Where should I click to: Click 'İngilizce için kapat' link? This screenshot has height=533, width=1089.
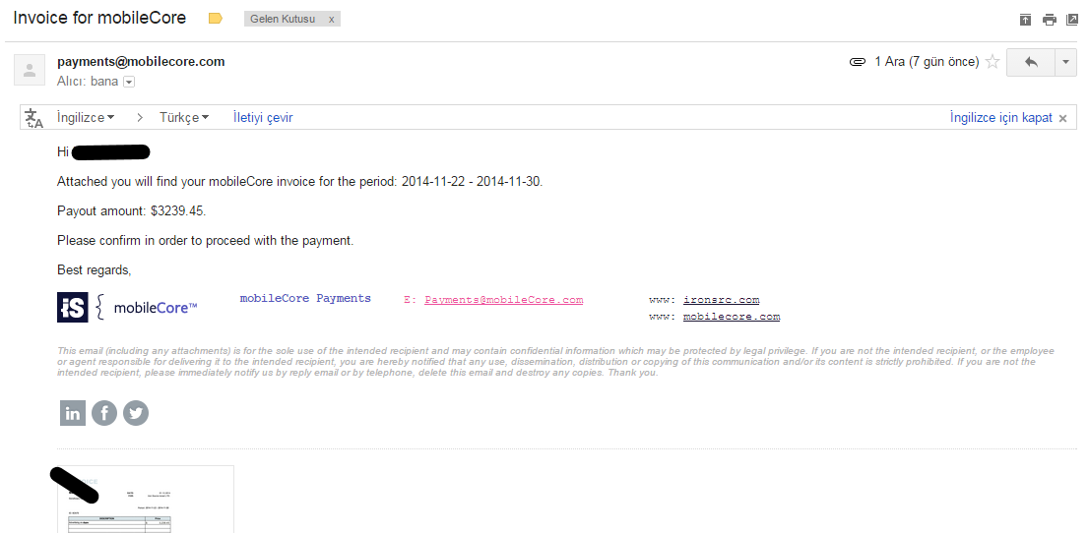(x=1000, y=117)
